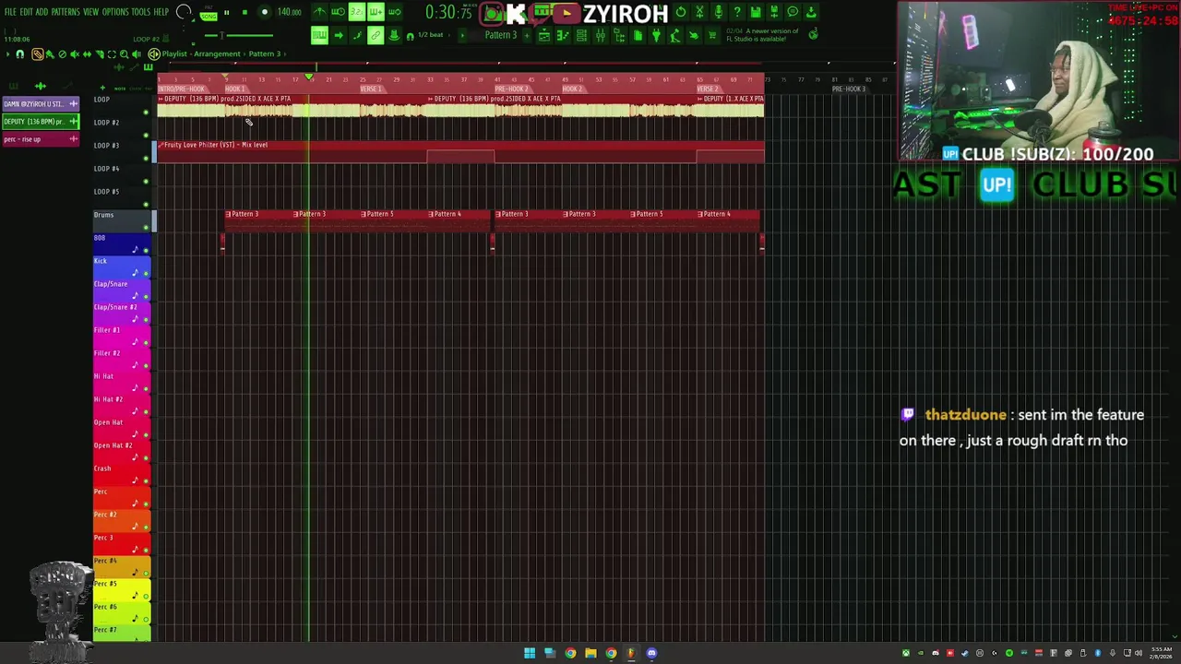Viewport: 1181px width, 664px height.
Task: Click the stop button in transport
Action: coord(245,12)
